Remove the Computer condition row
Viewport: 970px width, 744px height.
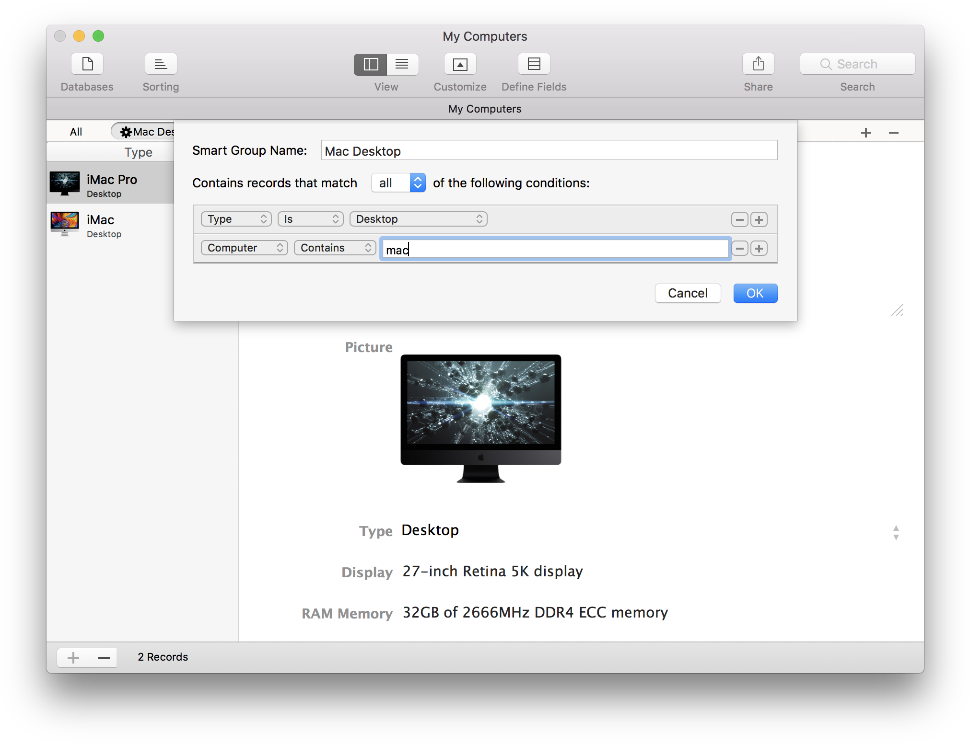pos(739,248)
